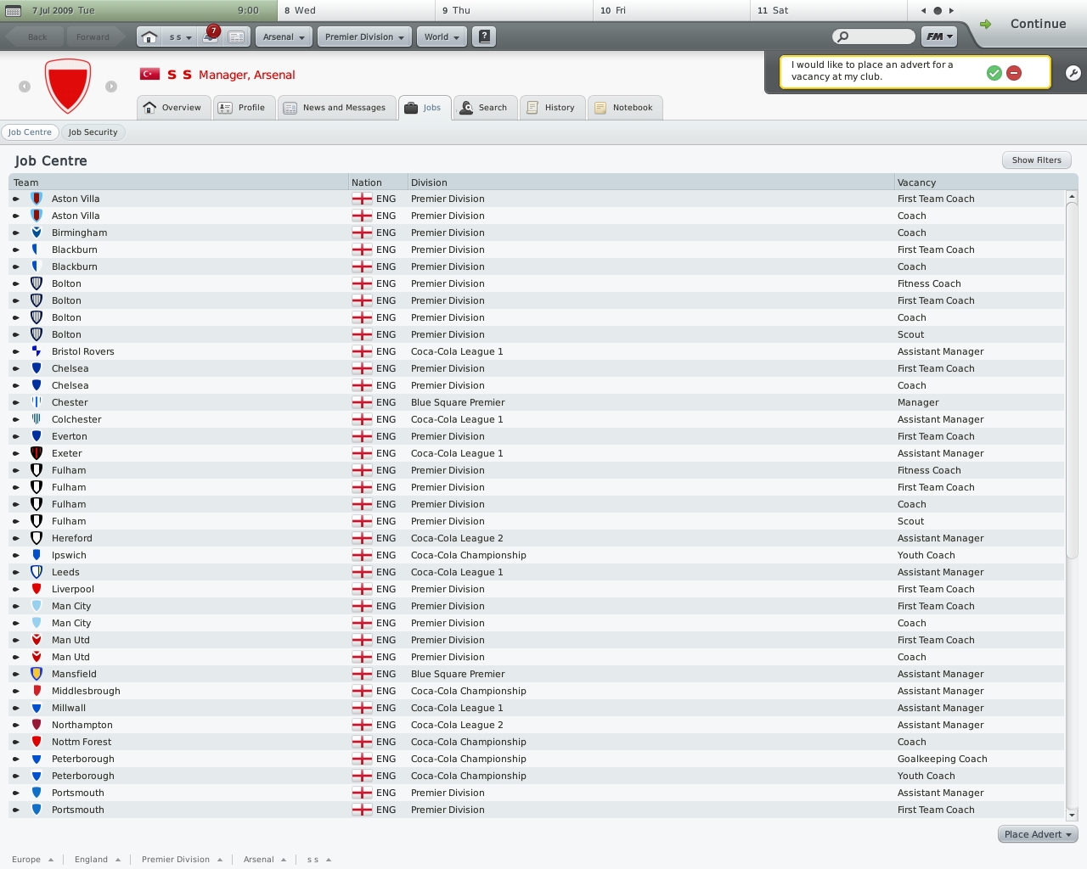Click the right arrow beside the club badge
This screenshot has width=1087, height=869.
pos(111,87)
